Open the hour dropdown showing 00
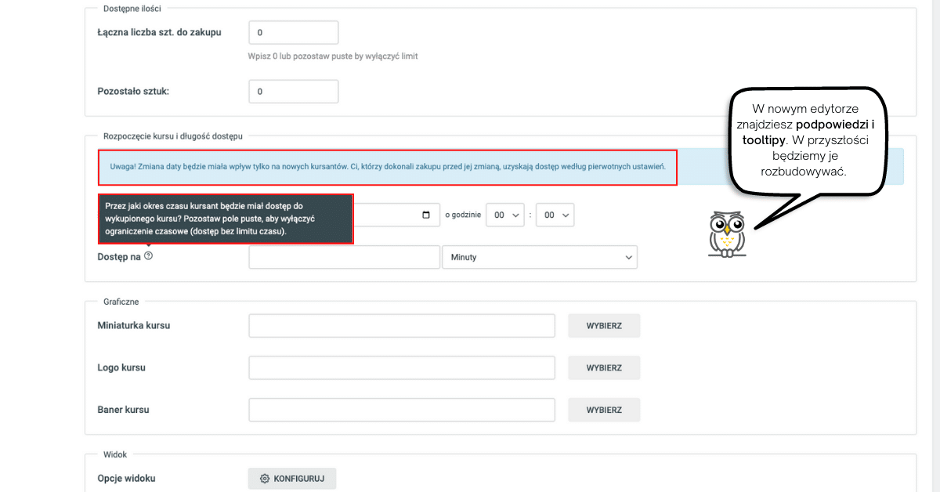 (x=504, y=215)
